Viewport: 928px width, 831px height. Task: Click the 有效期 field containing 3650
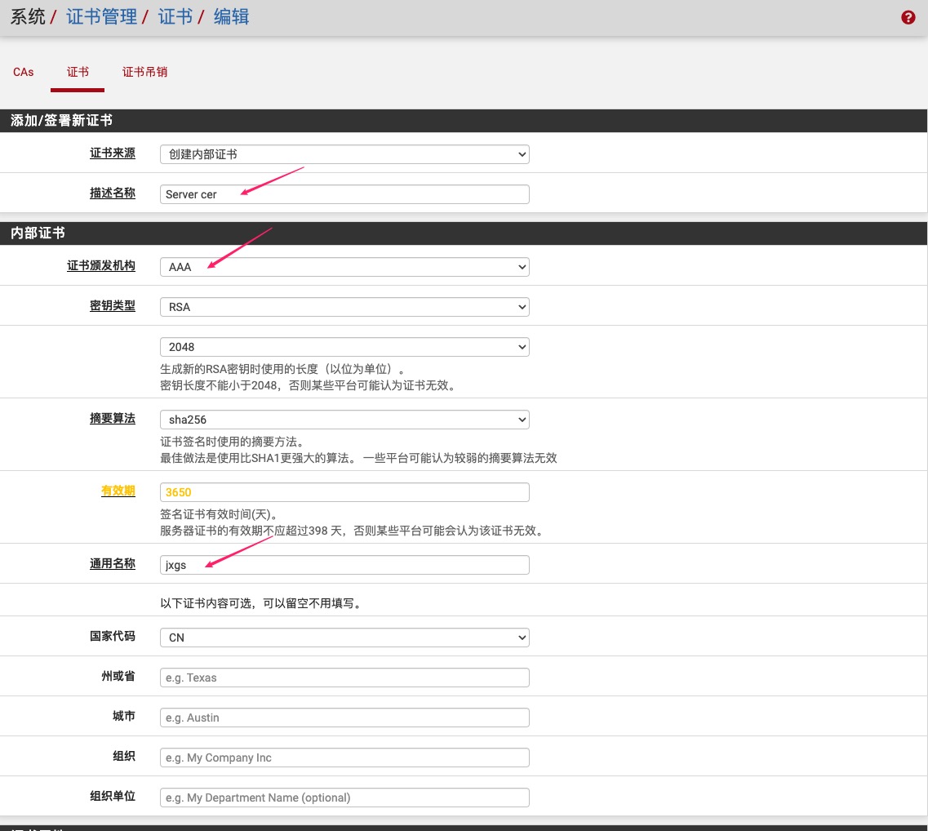point(344,492)
